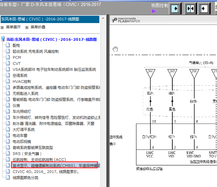This screenshot has height=187, width=217.
Task: Select the 大灯调平系统 entry
Action: click(24, 130)
